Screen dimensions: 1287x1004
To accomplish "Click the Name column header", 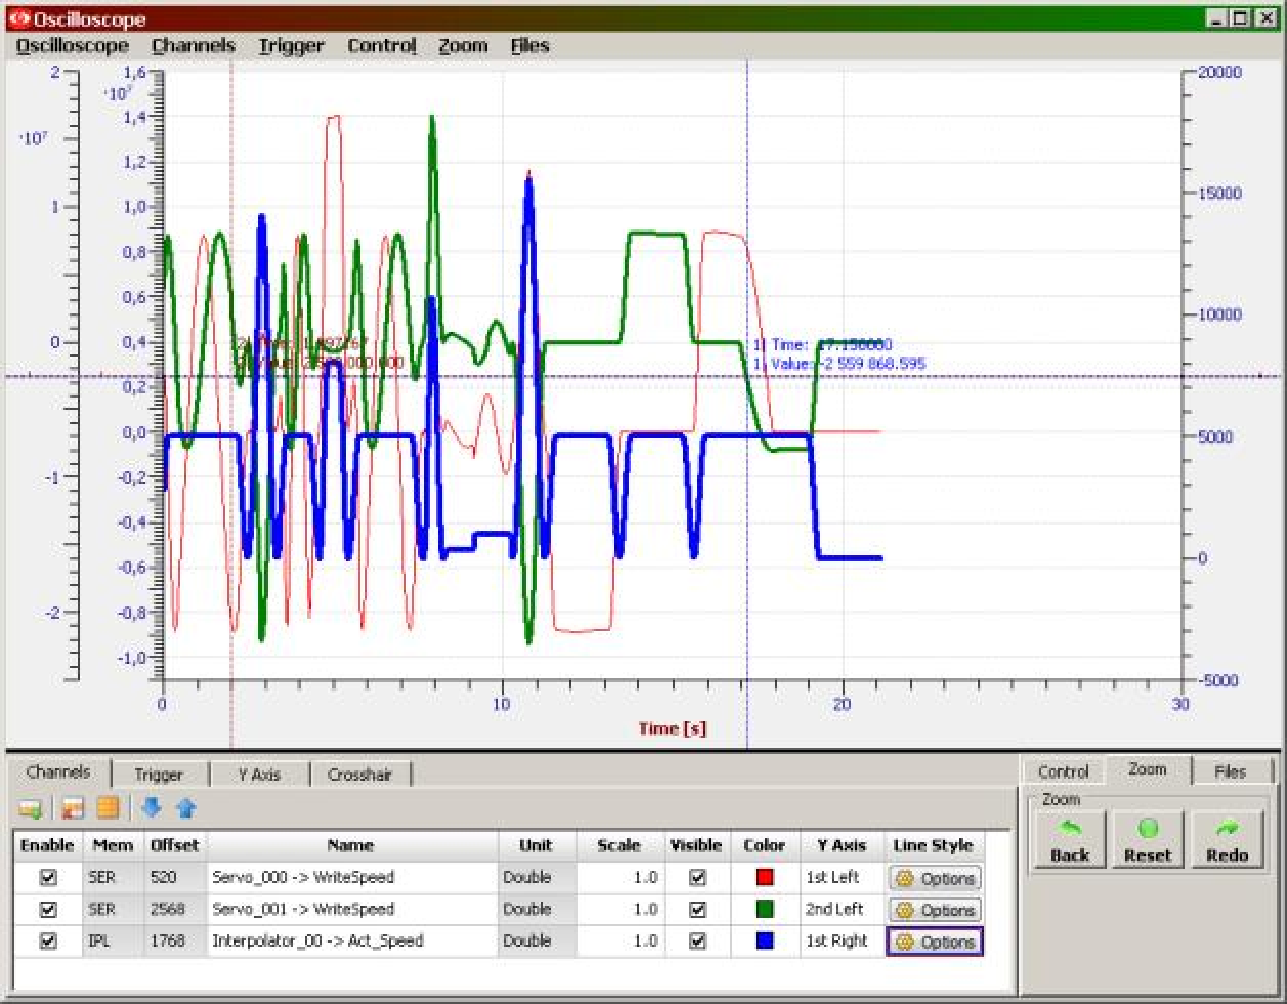I will pos(351,846).
